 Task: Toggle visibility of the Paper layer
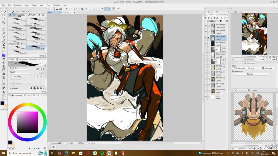tap(206, 97)
